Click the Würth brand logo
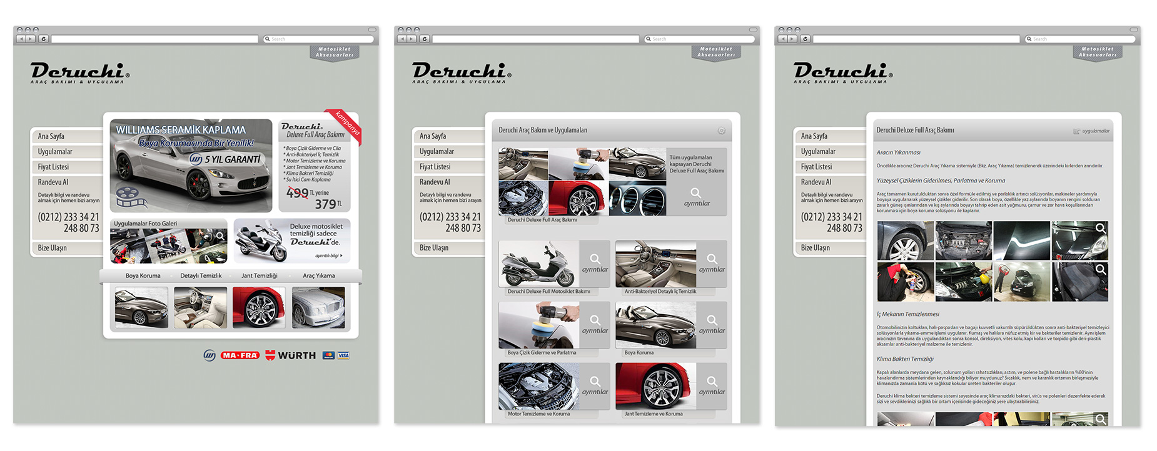Screen dimensions: 1157x451 [291, 355]
